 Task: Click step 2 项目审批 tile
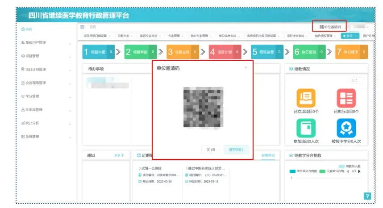[x=141, y=52]
